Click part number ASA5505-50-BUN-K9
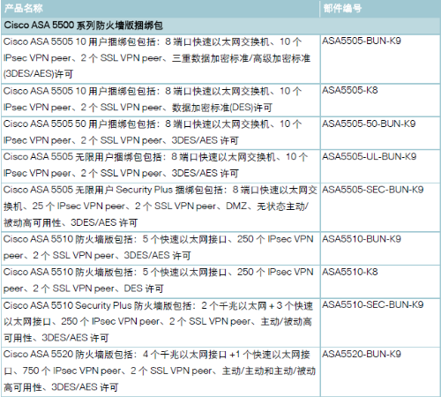Image resolution: width=441 pixels, height=397 pixels. [x=369, y=124]
